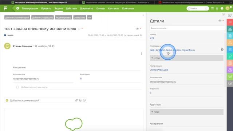Open the Действия menu
Image resolution: width=233 pixels, height=131 pixels.
pyautogui.click(x=71, y=8)
